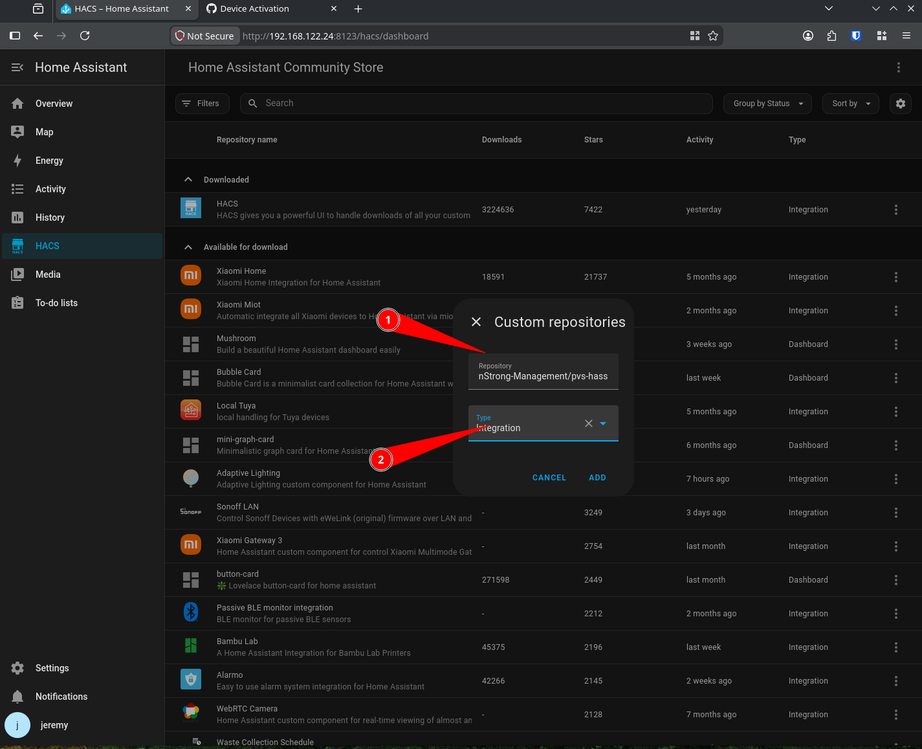The height and width of the screenshot is (749, 922).
Task: Click the browser address bar URL
Action: (x=335, y=36)
